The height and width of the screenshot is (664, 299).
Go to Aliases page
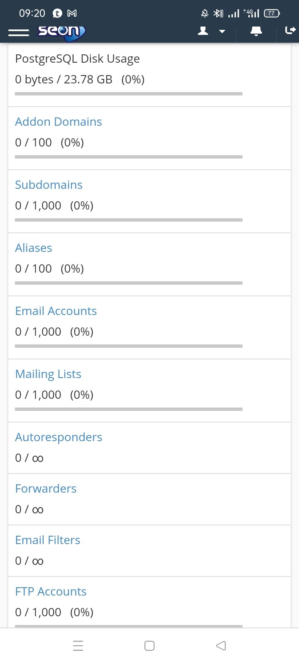[34, 248]
